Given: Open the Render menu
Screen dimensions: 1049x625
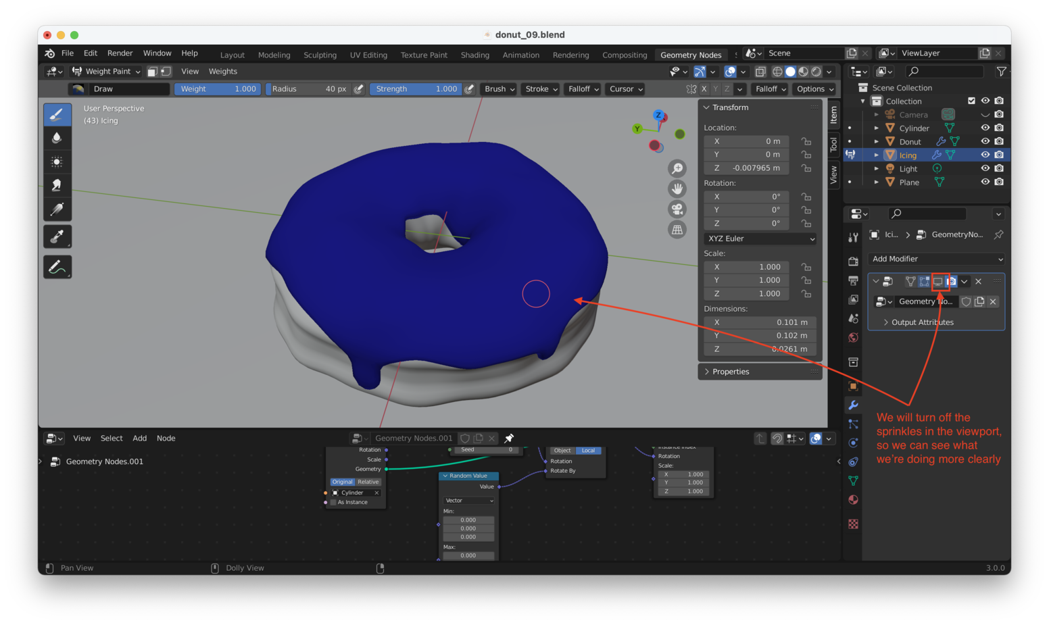Looking at the screenshot, I should tap(120, 53).
